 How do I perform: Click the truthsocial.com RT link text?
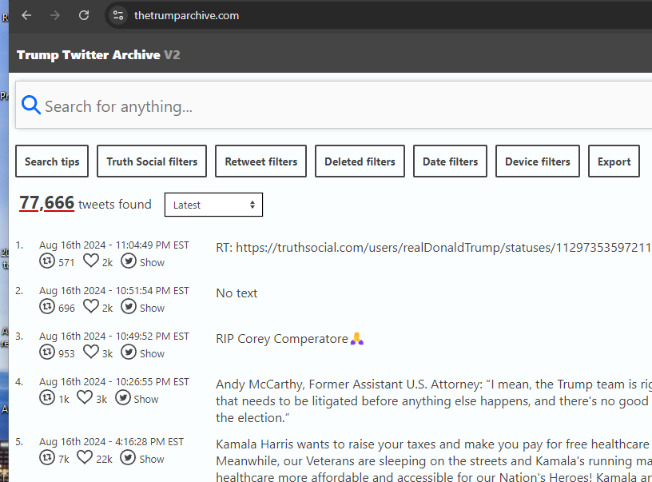click(433, 248)
